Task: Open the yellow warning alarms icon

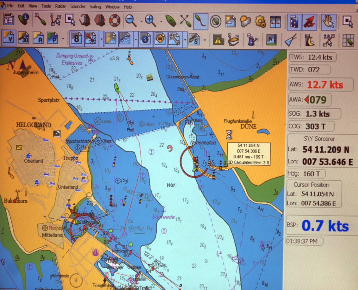Action: coord(218,40)
